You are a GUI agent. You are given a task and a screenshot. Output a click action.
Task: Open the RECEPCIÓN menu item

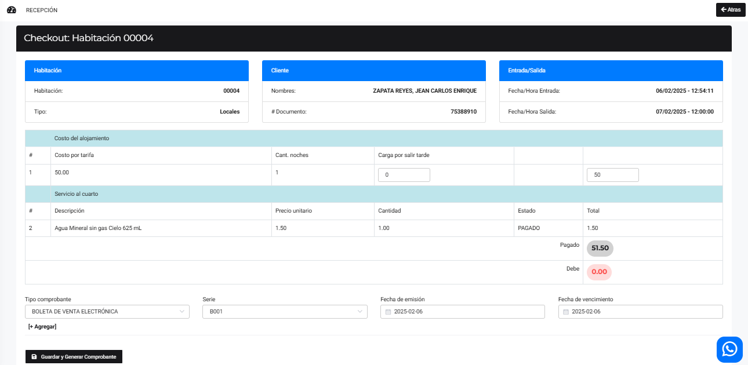[x=42, y=10]
